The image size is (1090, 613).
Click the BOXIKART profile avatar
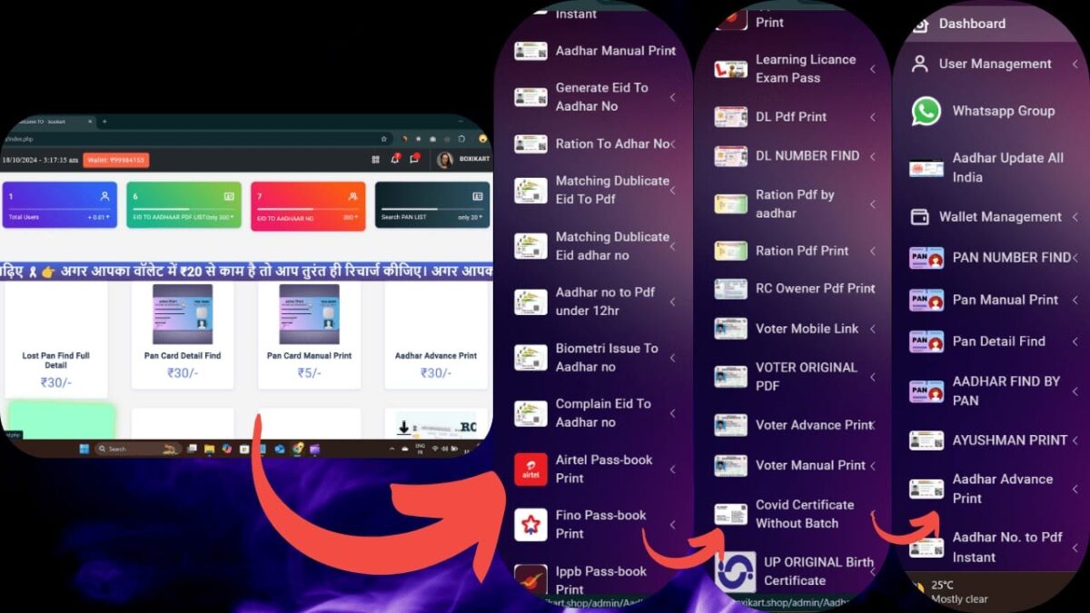pyautogui.click(x=445, y=160)
